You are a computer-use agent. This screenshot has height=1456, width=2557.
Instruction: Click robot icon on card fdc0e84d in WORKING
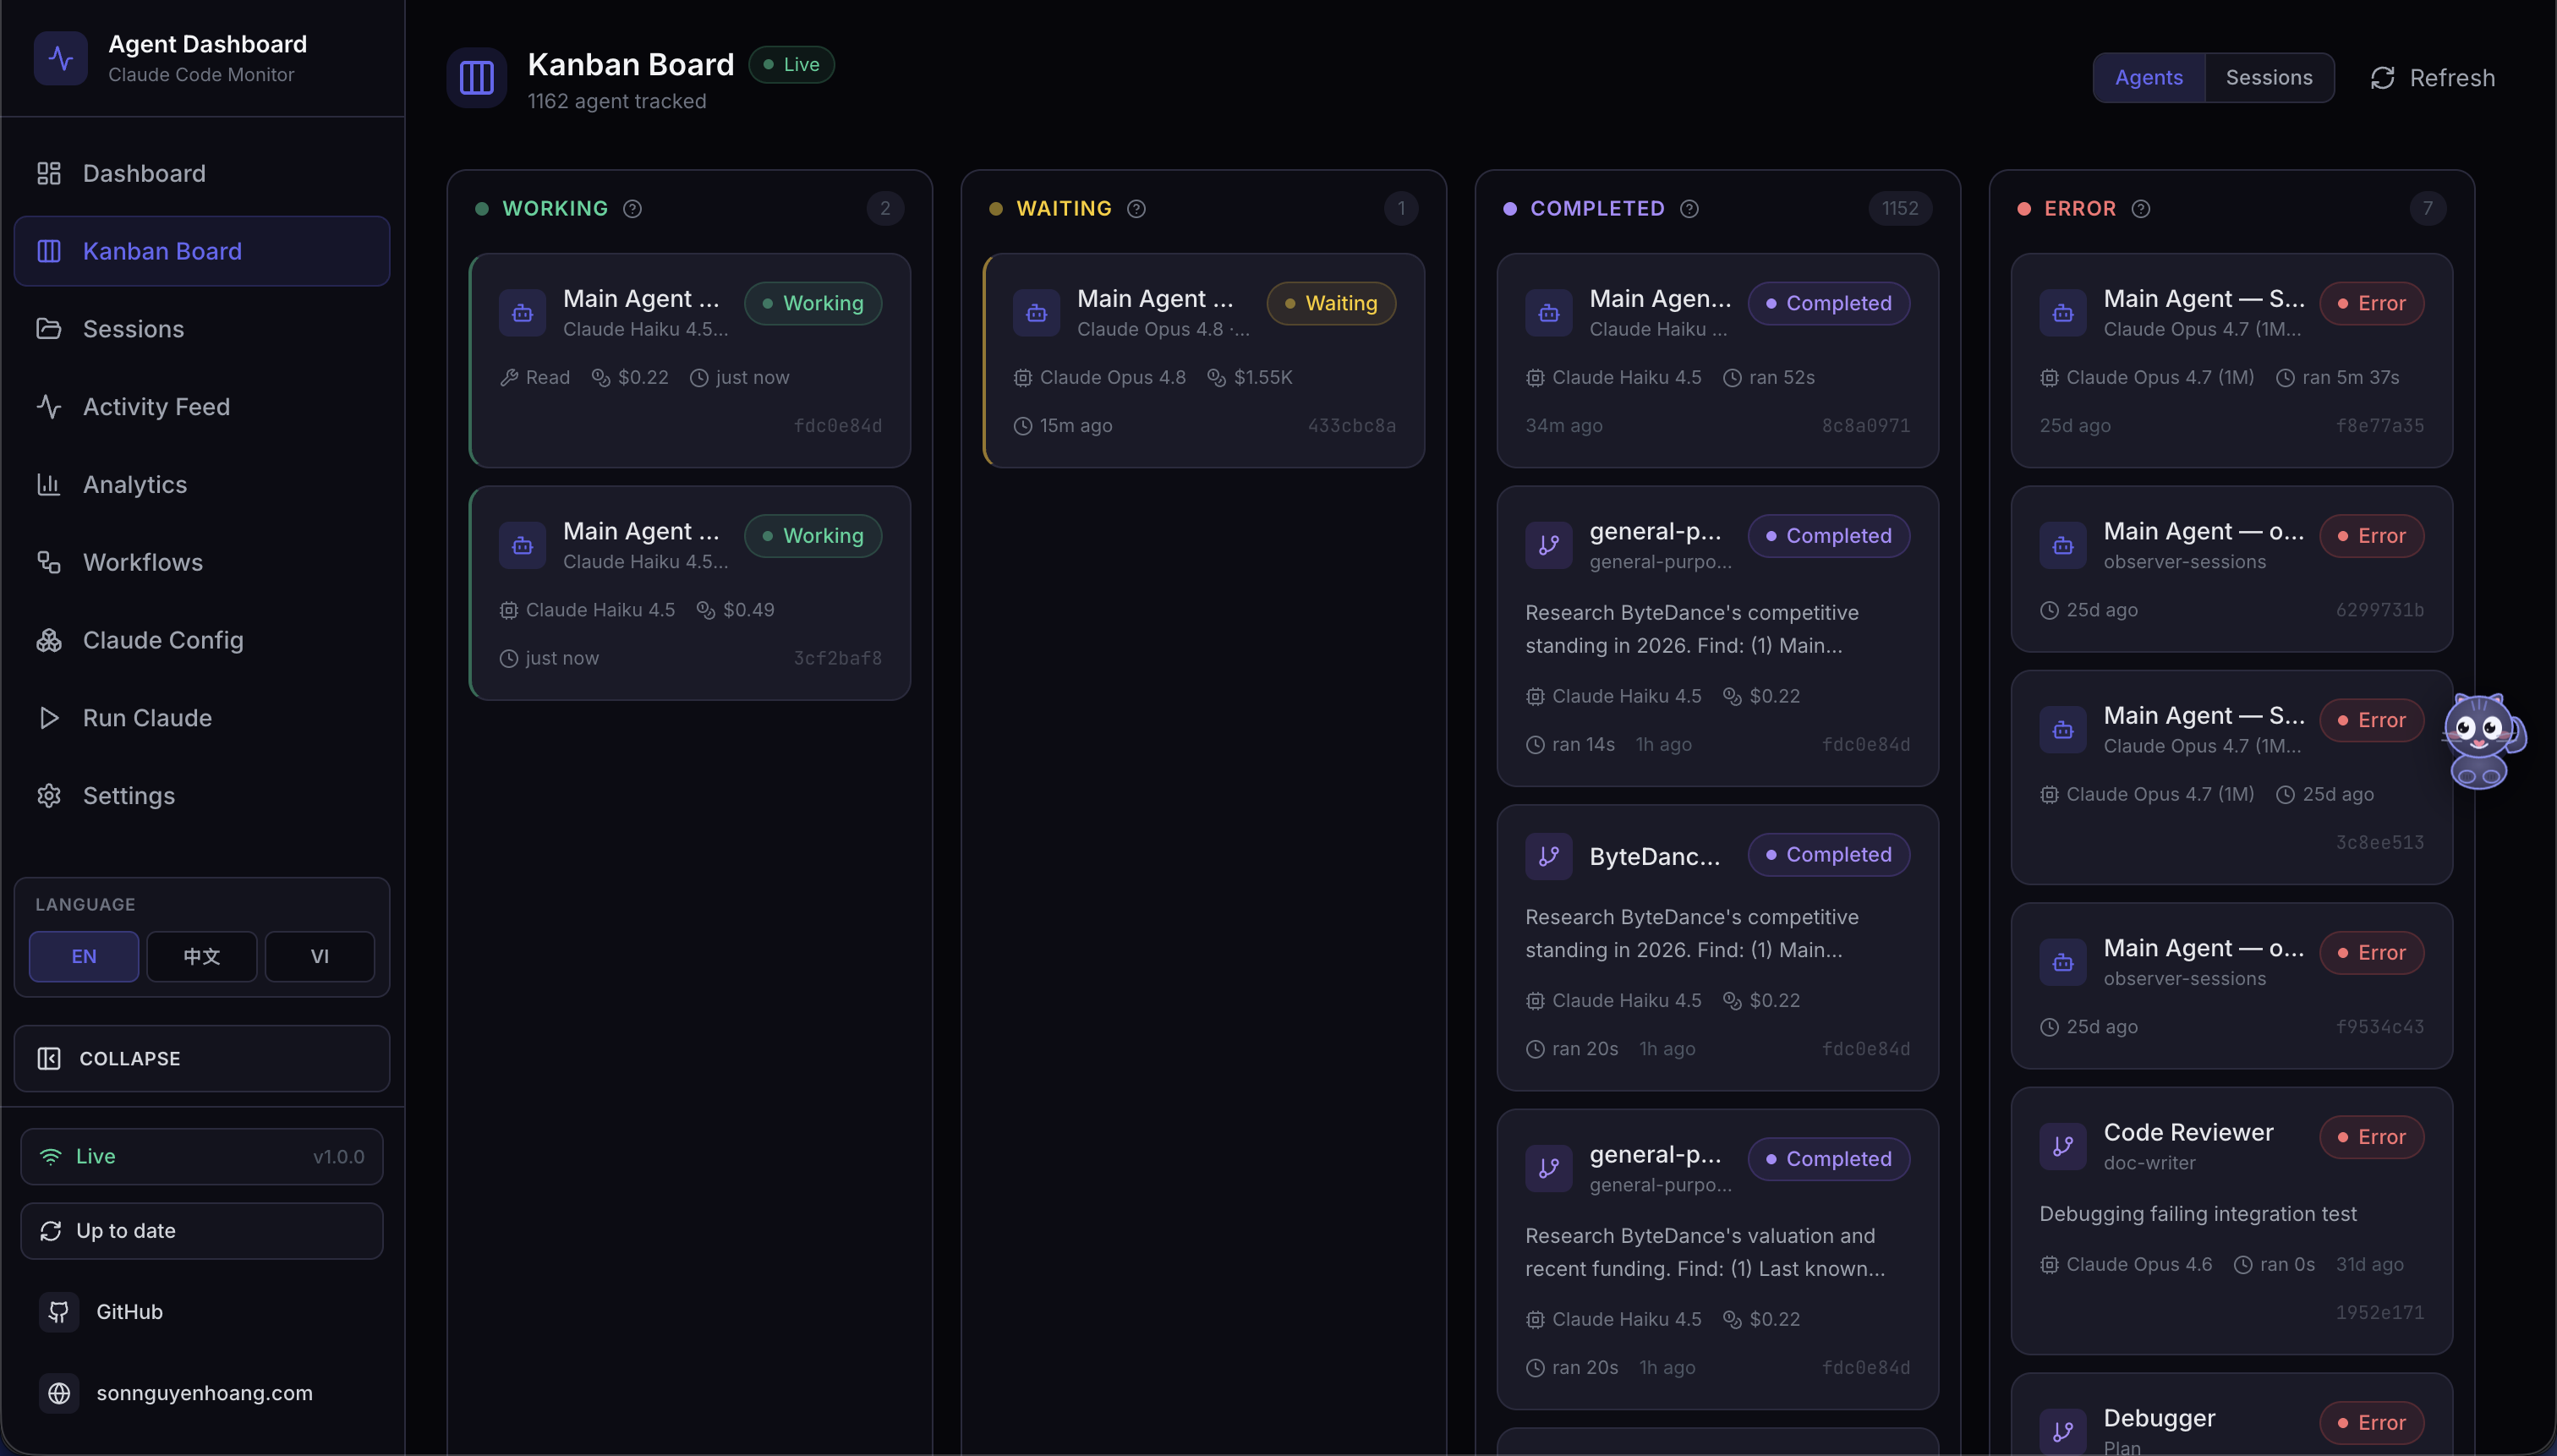(x=522, y=313)
